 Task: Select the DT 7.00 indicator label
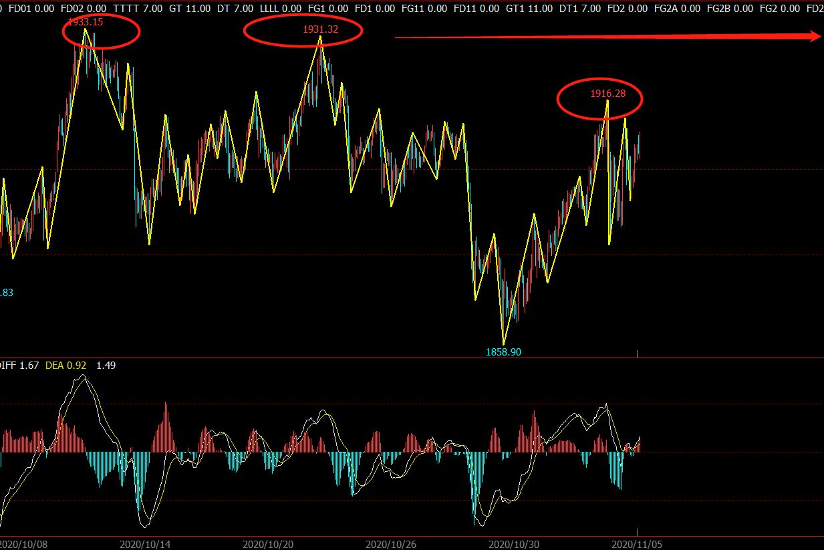coord(235,9)
